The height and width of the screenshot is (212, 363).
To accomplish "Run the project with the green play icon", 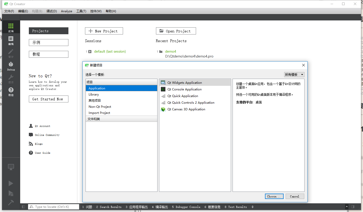I will pyautogui.click(x=11, y=183).
